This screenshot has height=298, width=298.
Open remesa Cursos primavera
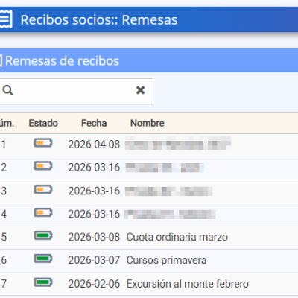pos(166,260)
